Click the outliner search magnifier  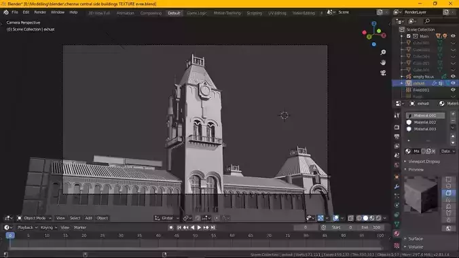pos(427,21)
